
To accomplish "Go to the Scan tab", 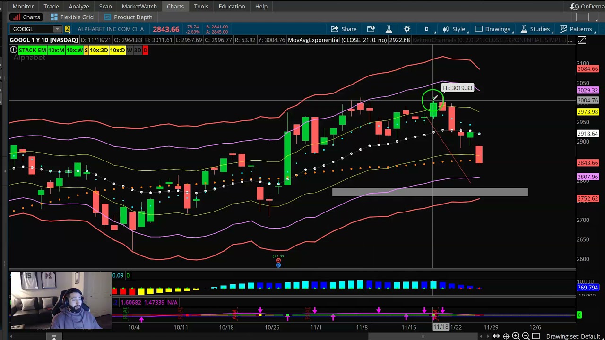I will click(x=105, y=6).
